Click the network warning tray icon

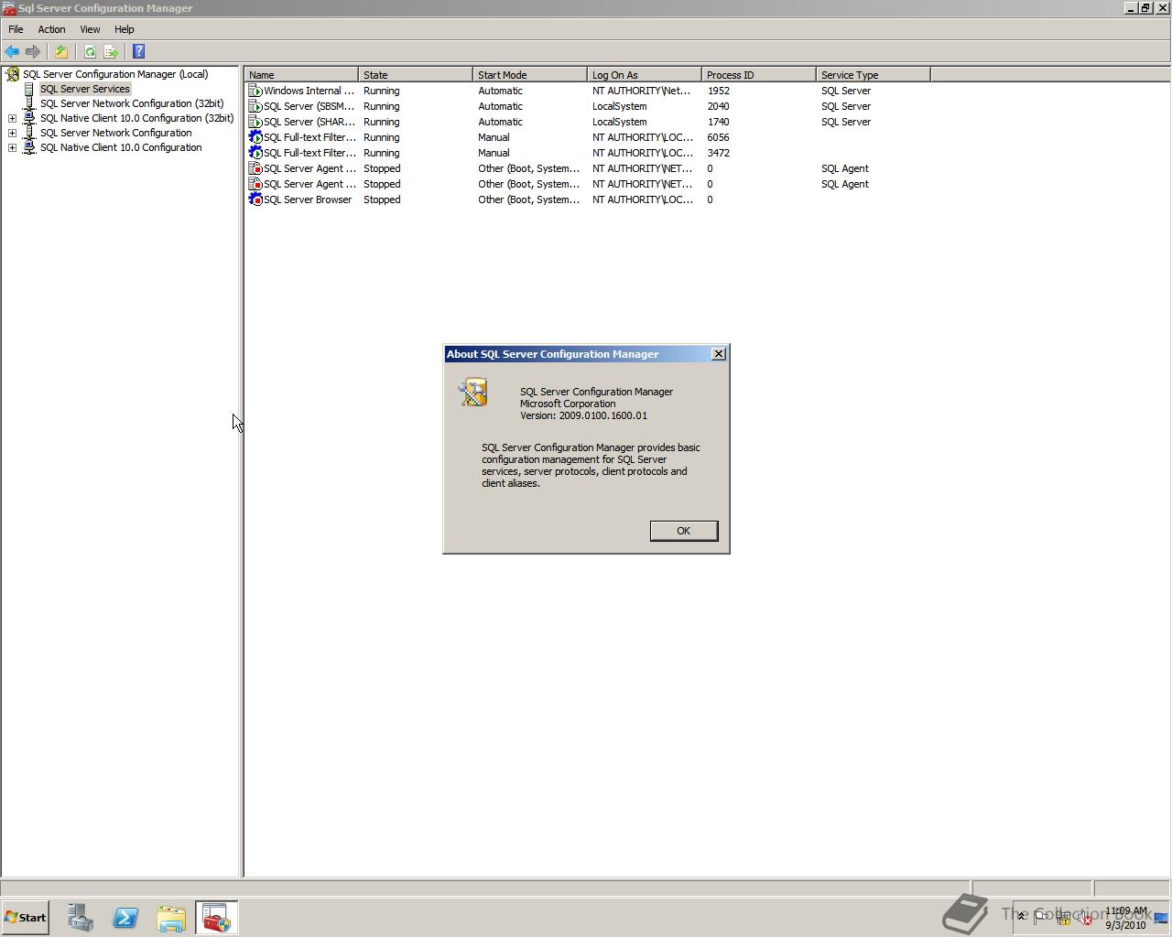[1063, 918]
